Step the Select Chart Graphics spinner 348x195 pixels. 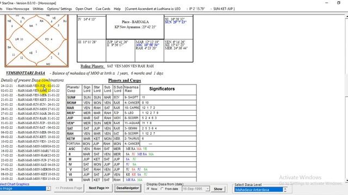pos(48,188)
